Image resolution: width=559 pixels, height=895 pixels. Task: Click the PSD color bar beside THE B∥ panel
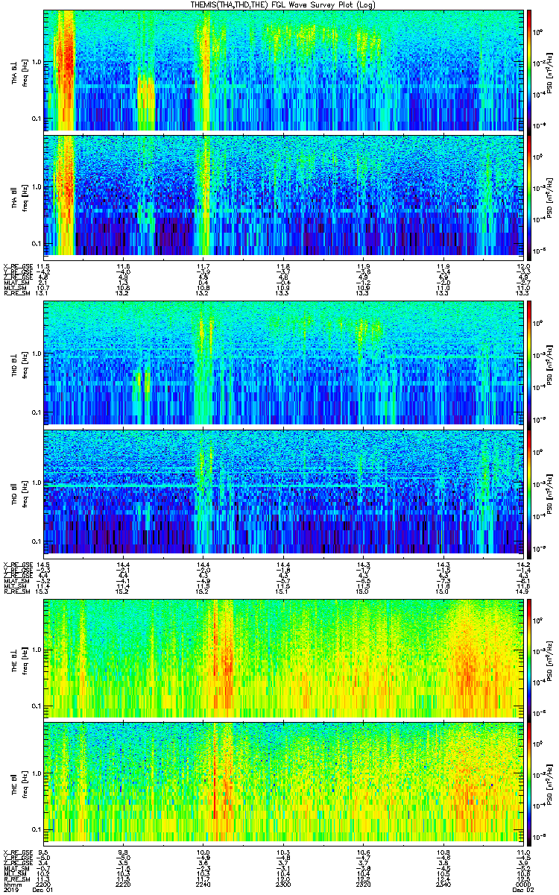coord(530,784)
